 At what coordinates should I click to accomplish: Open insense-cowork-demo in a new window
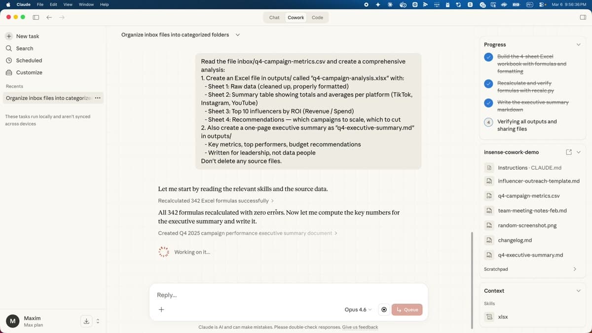[568, 152]
